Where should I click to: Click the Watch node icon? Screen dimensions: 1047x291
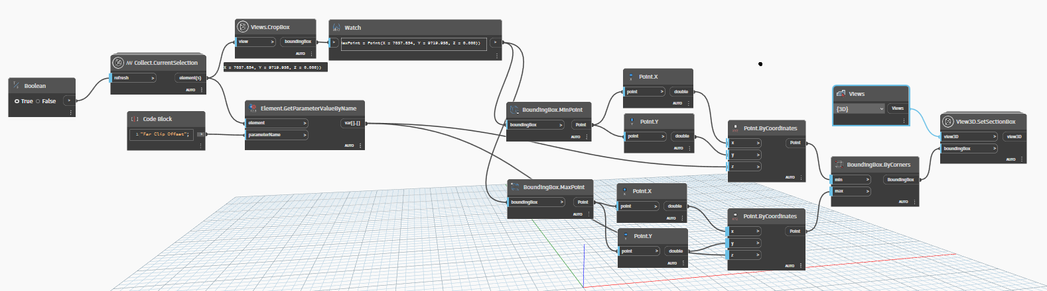tap(336, 27)
